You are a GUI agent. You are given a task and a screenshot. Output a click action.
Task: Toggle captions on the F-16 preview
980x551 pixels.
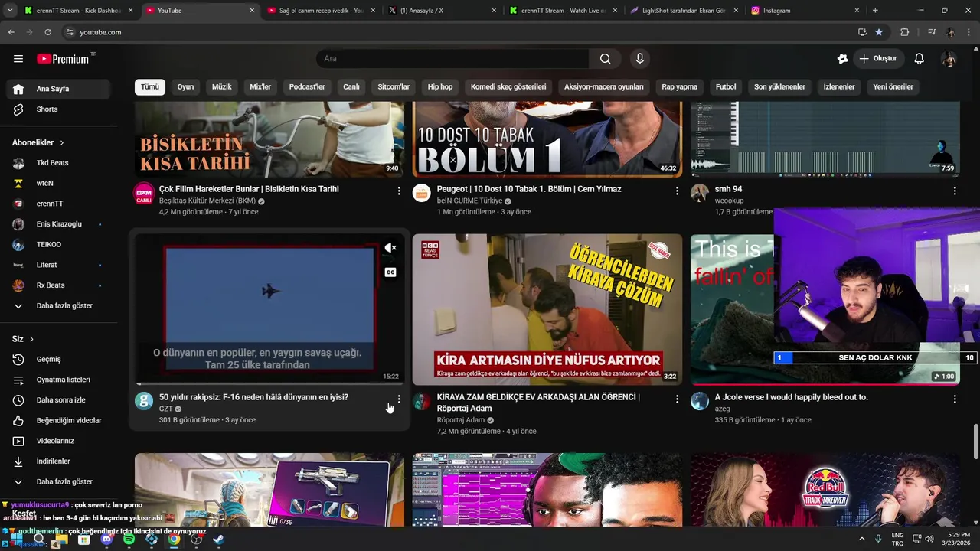390,272
